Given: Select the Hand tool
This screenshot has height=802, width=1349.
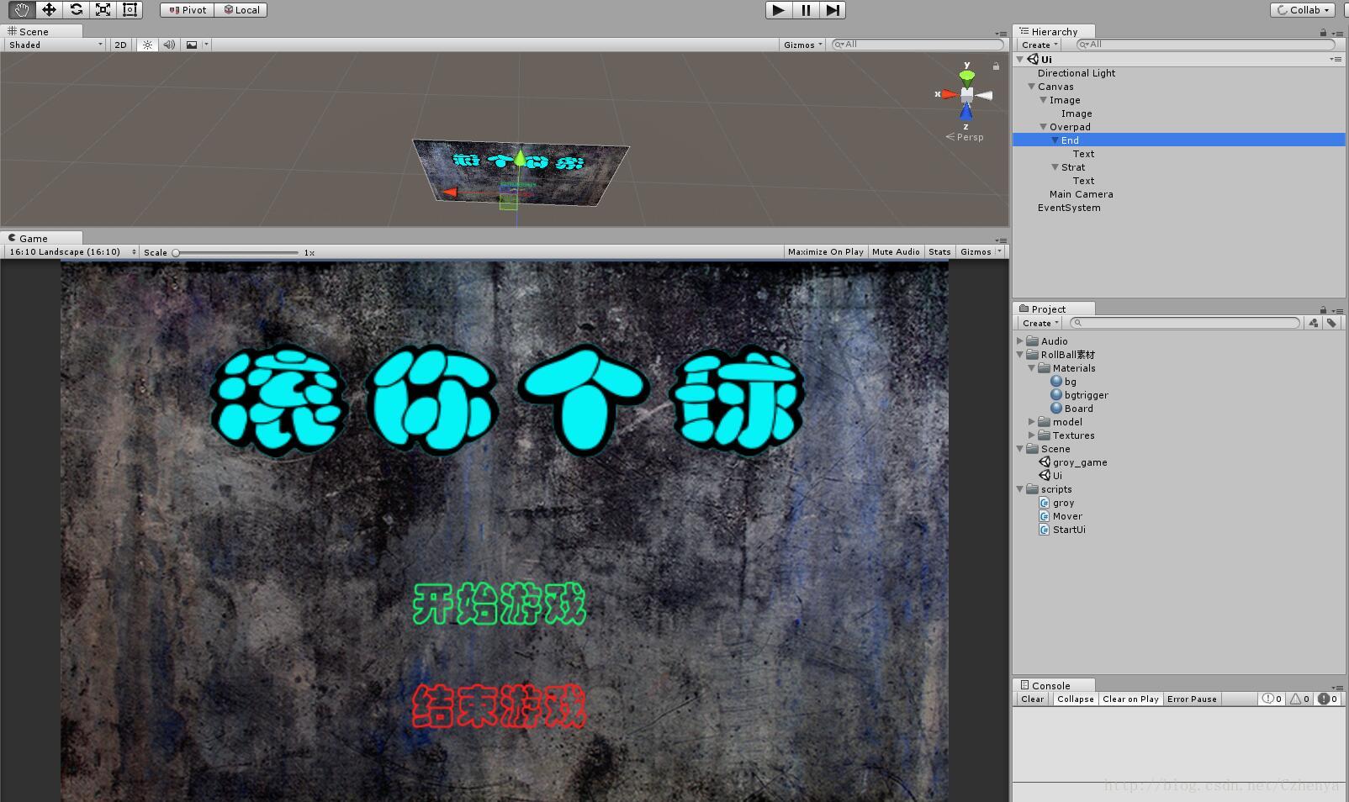Looking at the screenshot, I should click(22, 10).
